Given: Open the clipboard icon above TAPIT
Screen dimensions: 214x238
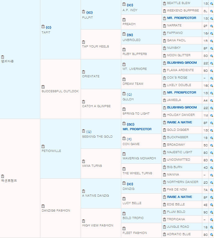Looking at the screenshot, I should pos(43,27).
